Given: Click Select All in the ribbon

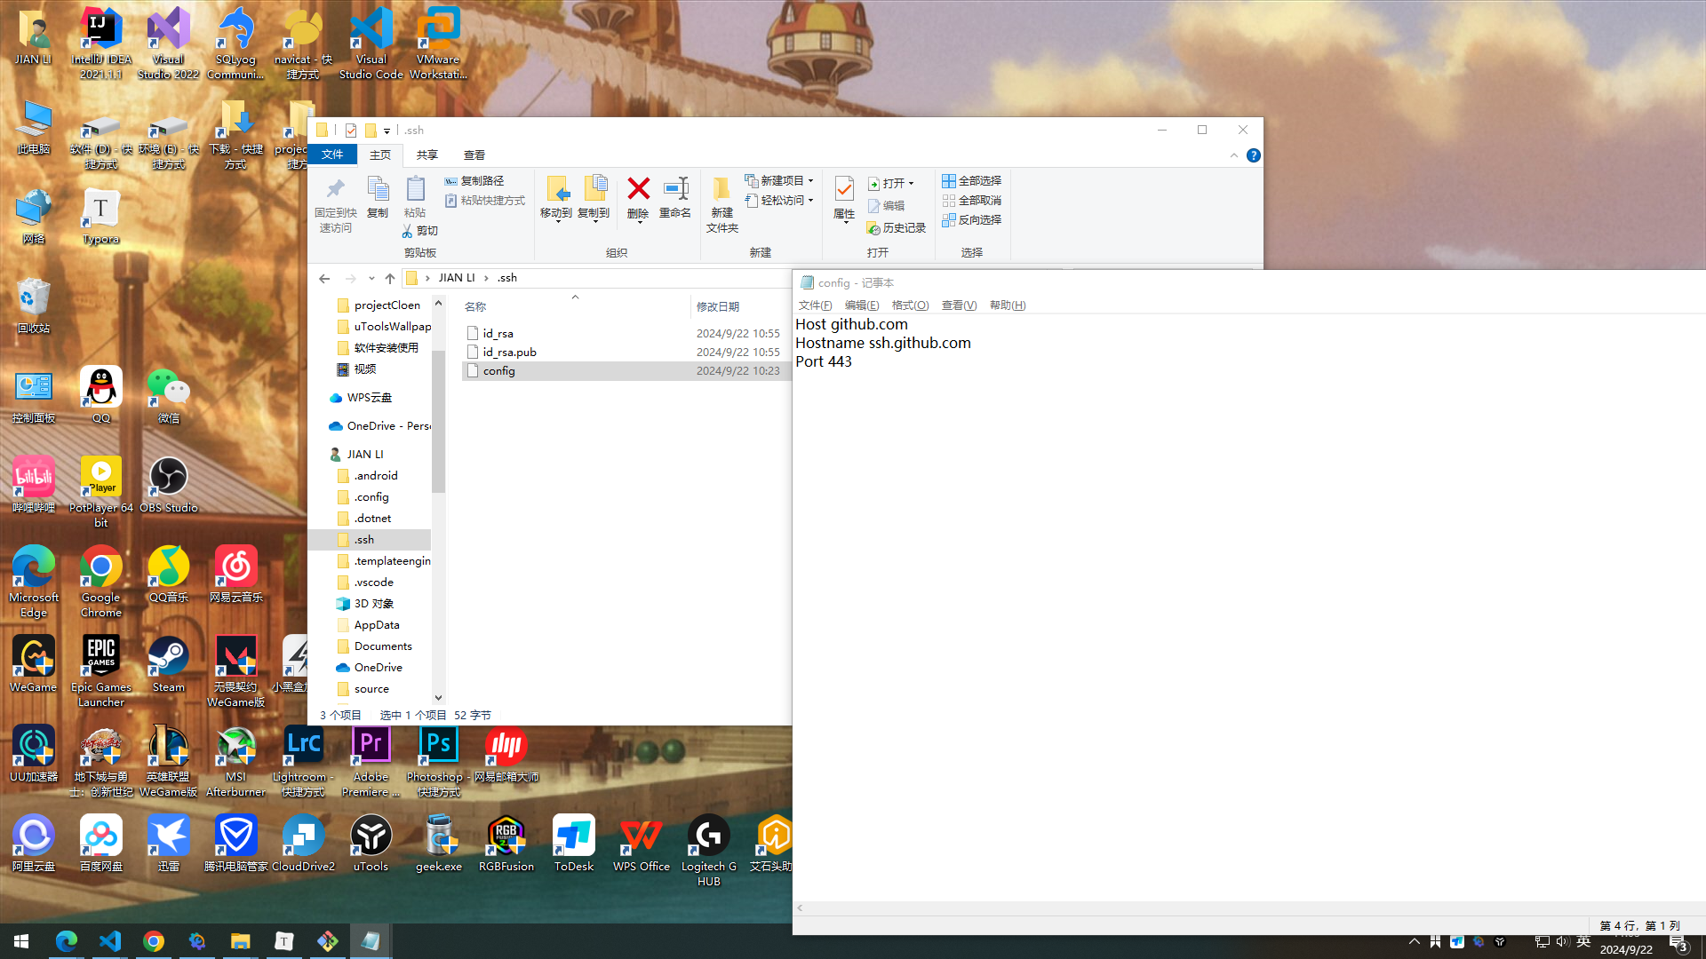Looking at the screenshot, I should [972, 181].
